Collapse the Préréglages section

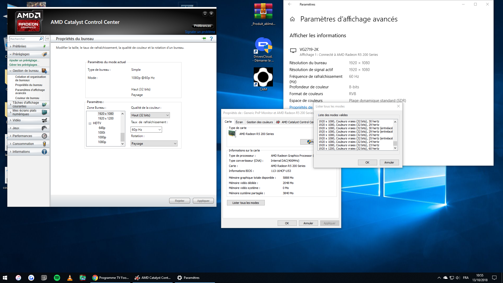pyautogui.click(x=28, y=54)
